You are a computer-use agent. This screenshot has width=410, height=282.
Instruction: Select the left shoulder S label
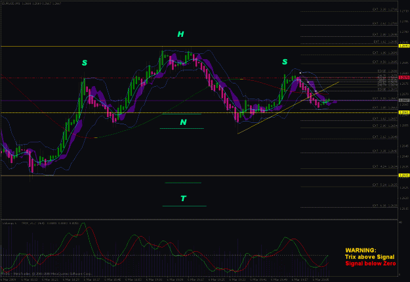tap(85, 63)
